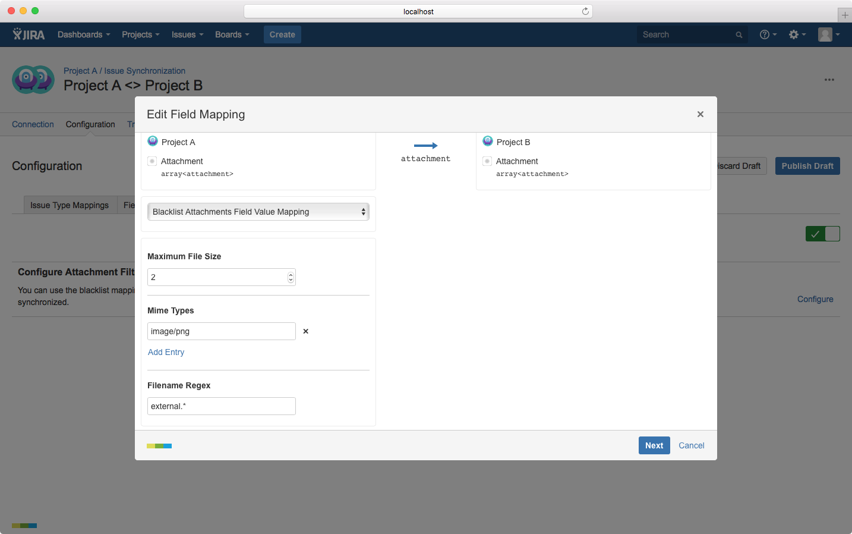This screenshot has height=534, width=852.
Task: Remove the image/png mime type entry
Action: tap(306, 331)
